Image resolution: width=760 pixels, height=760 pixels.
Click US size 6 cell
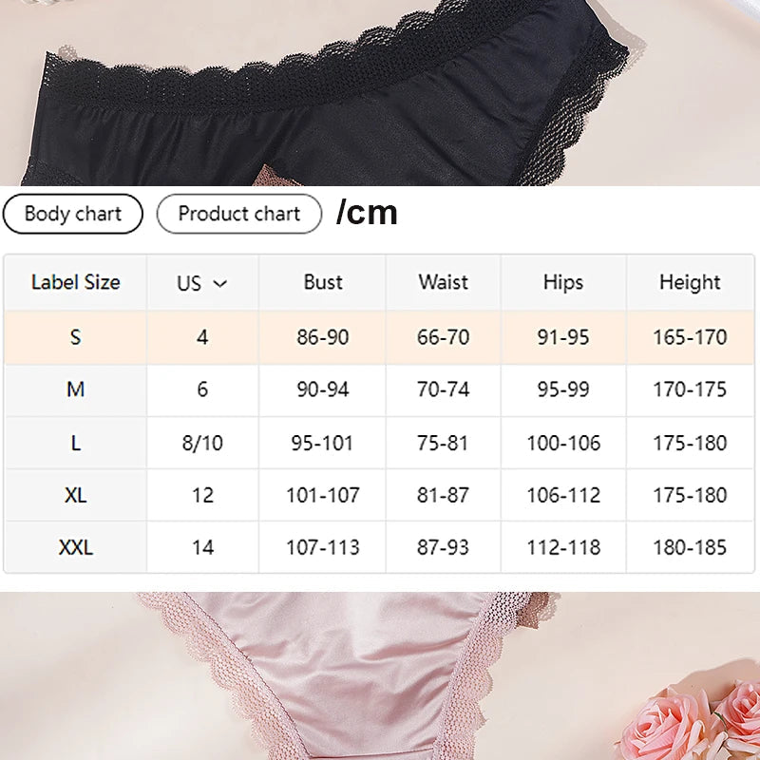pos(202,389)
